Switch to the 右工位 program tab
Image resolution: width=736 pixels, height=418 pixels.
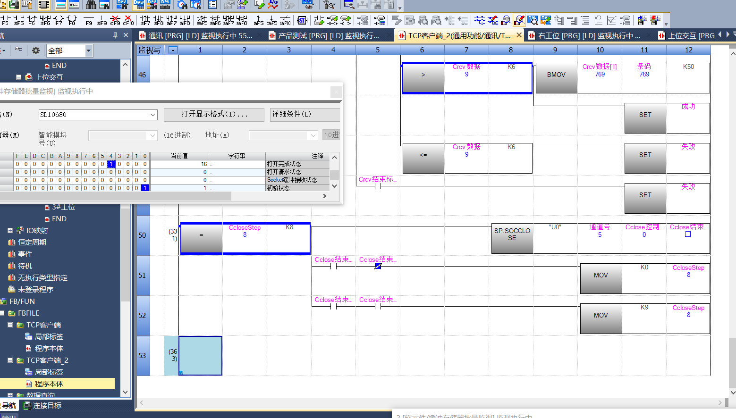(x=588, y=35)
